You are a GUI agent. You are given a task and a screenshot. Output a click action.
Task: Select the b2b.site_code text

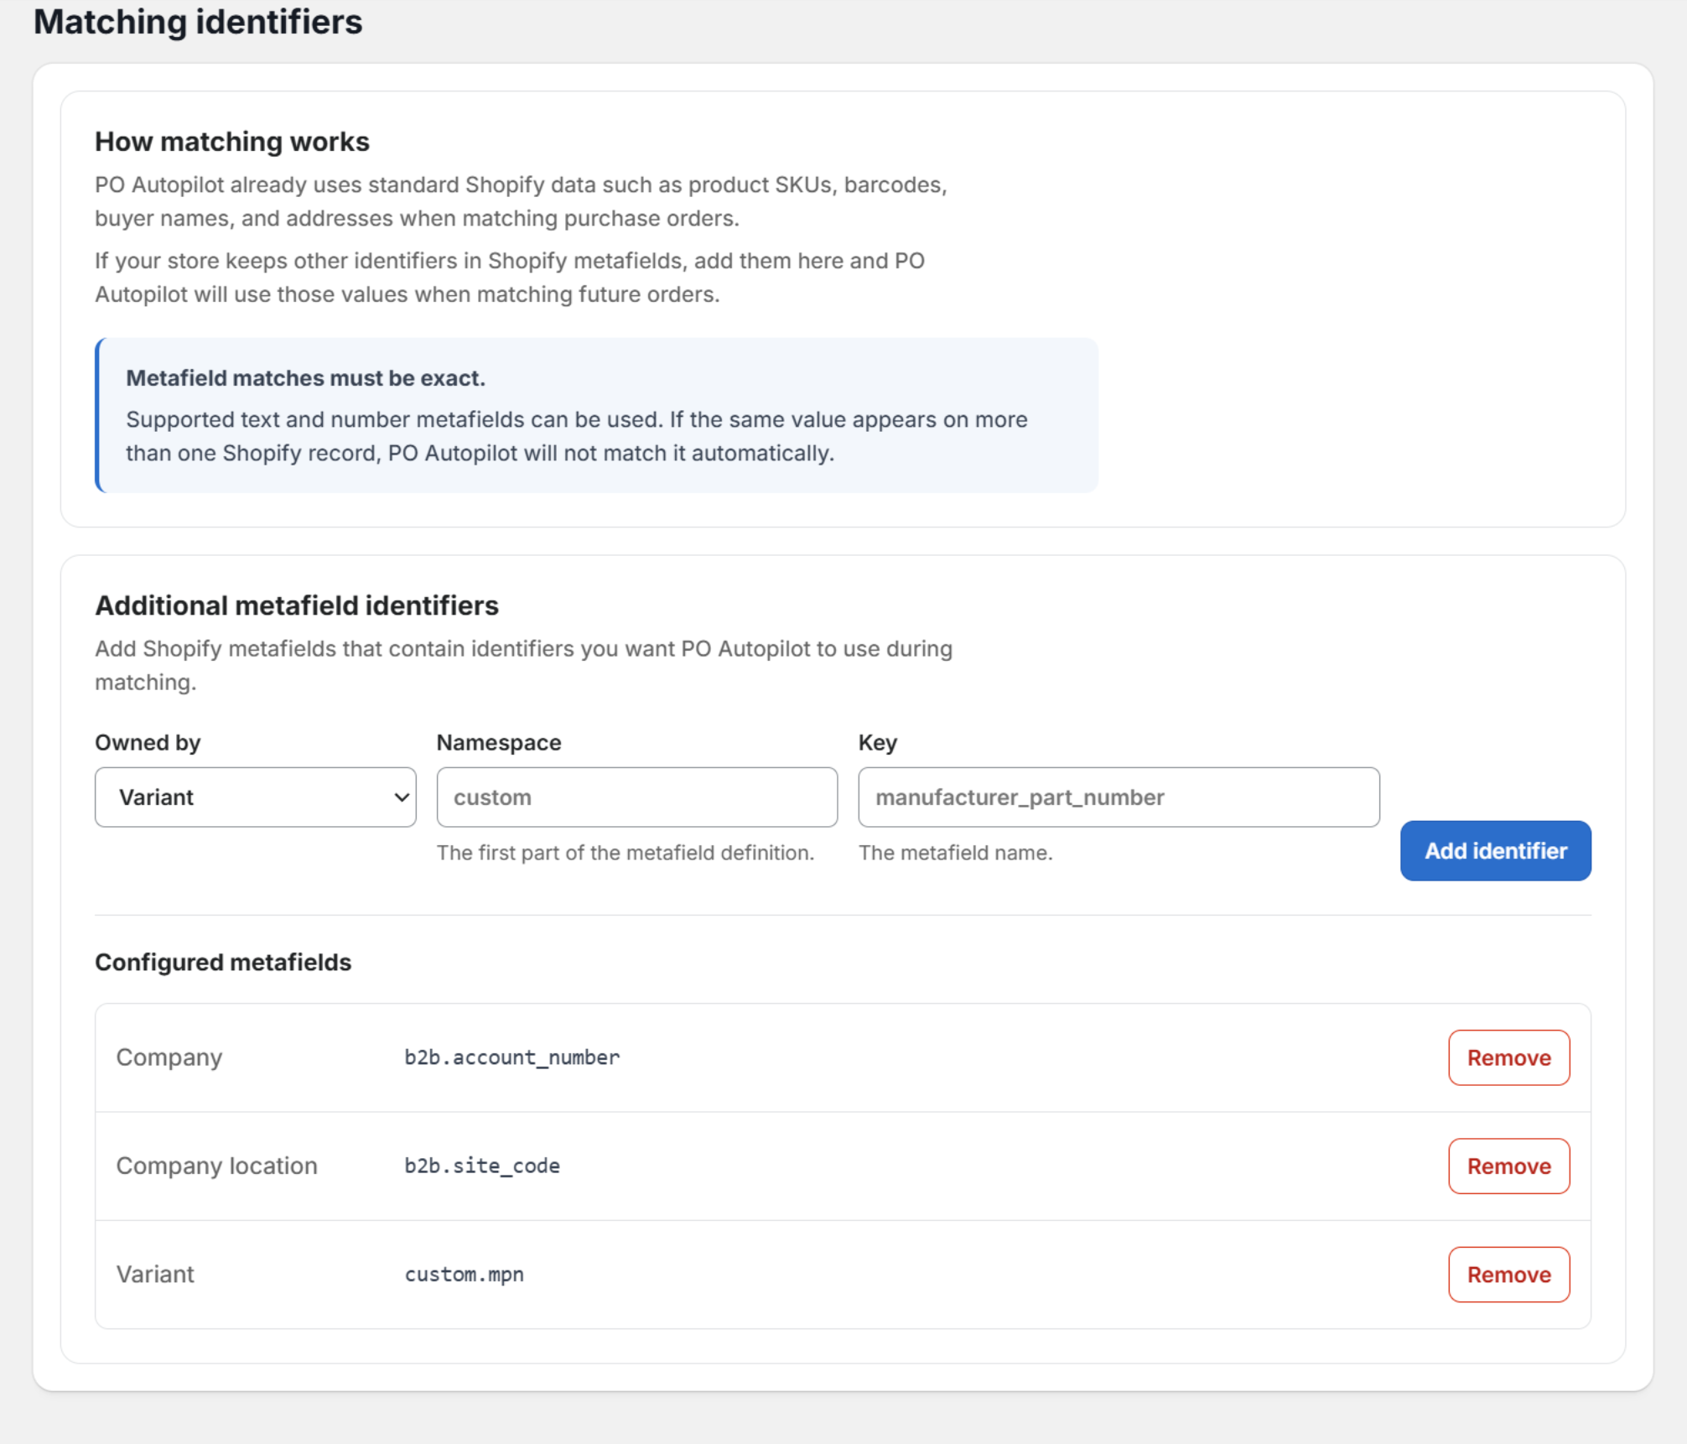pyautogui.click(x=482, y=1166)
